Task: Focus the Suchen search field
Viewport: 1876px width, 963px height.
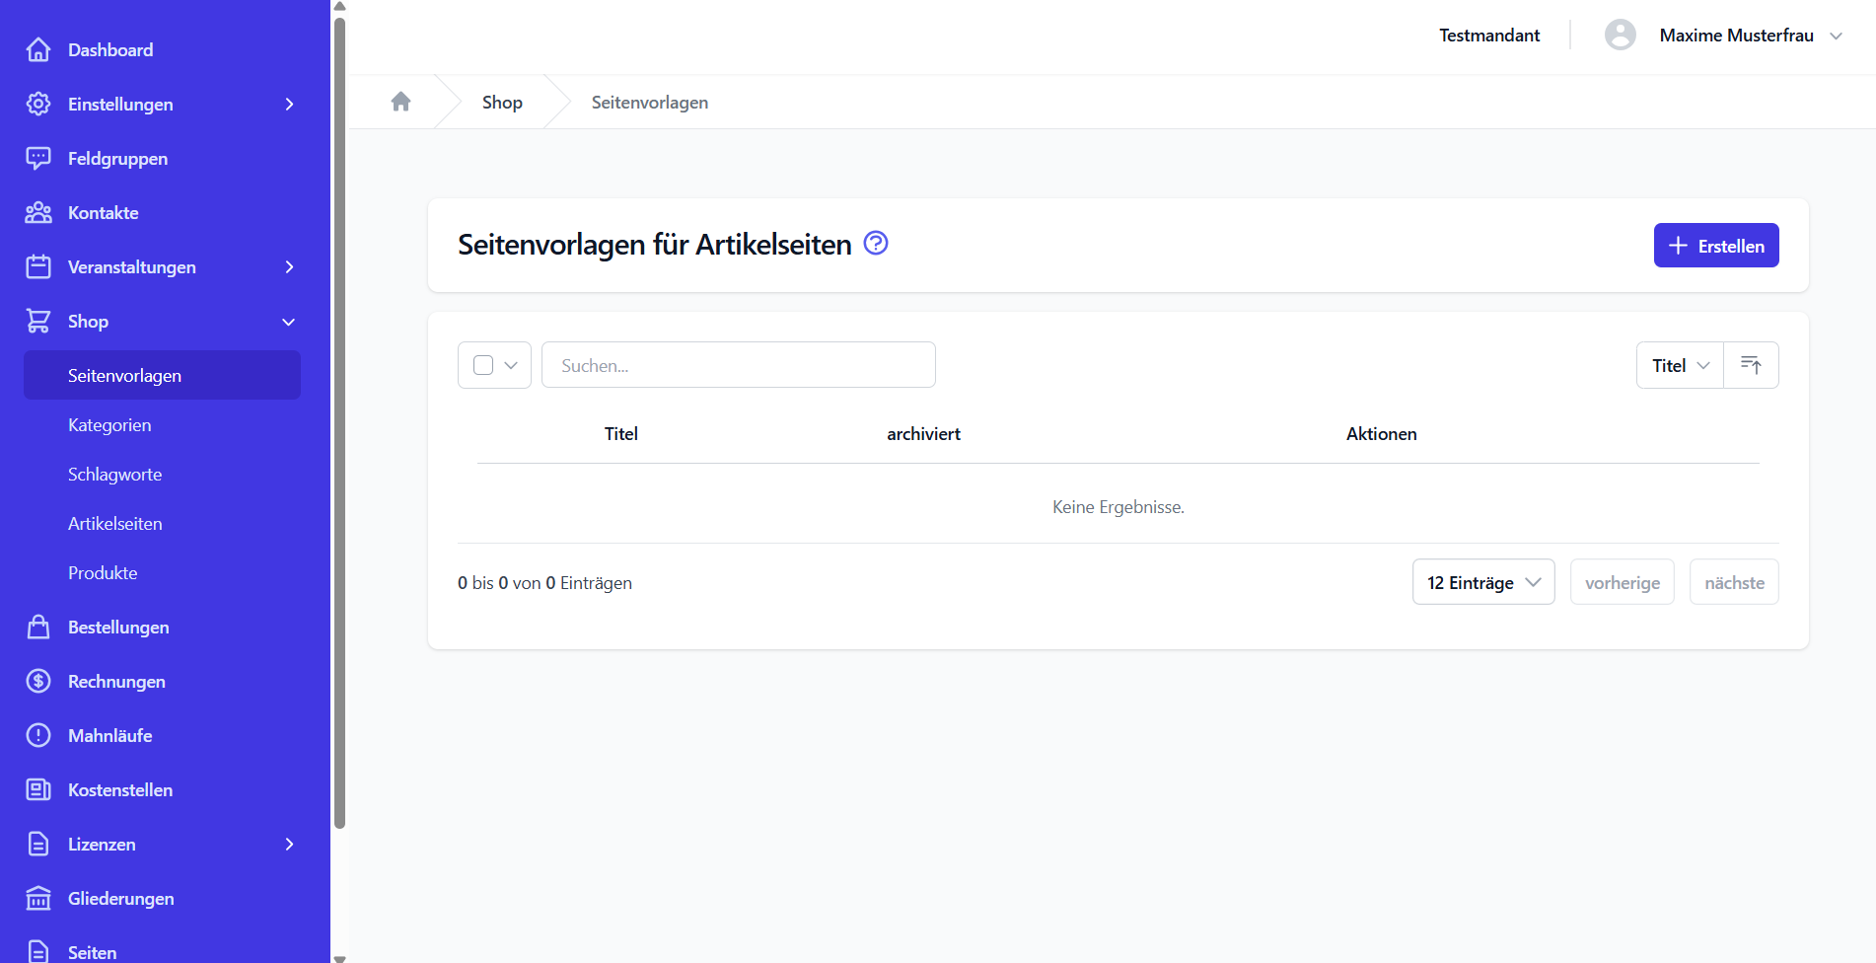Action: point(738,365)
